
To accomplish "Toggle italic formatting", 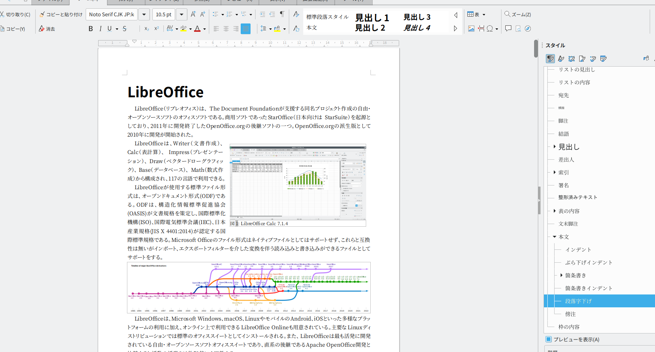I will click(x=100, y=29).
